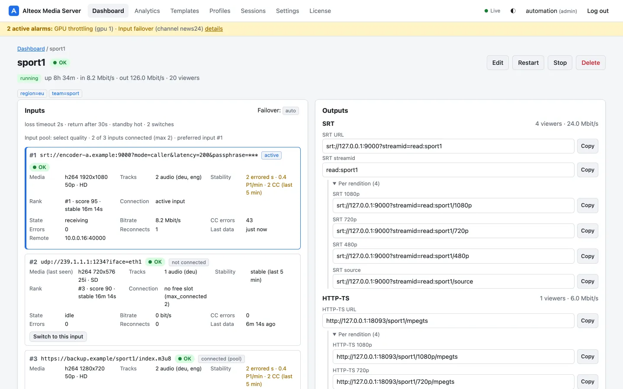
Task: Click the SRT streamid field read:sport1
Action: tap(448, 170)
